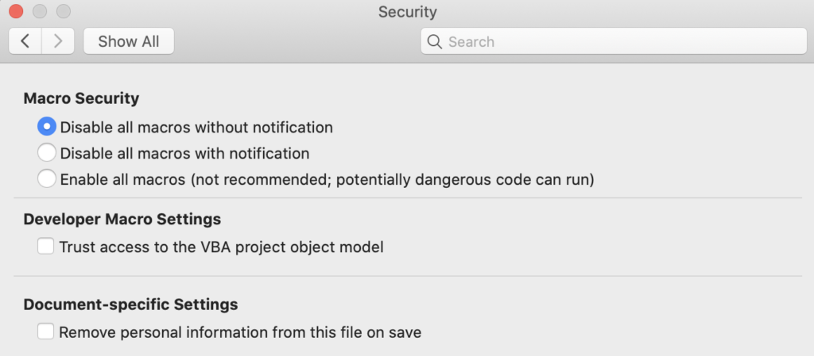The width and height of the screenshot is (814, 356).
Task: Click the gray minimize window button
Action: coord(40,11)
